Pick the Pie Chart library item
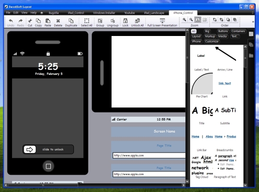 click(x=201, y=85)
